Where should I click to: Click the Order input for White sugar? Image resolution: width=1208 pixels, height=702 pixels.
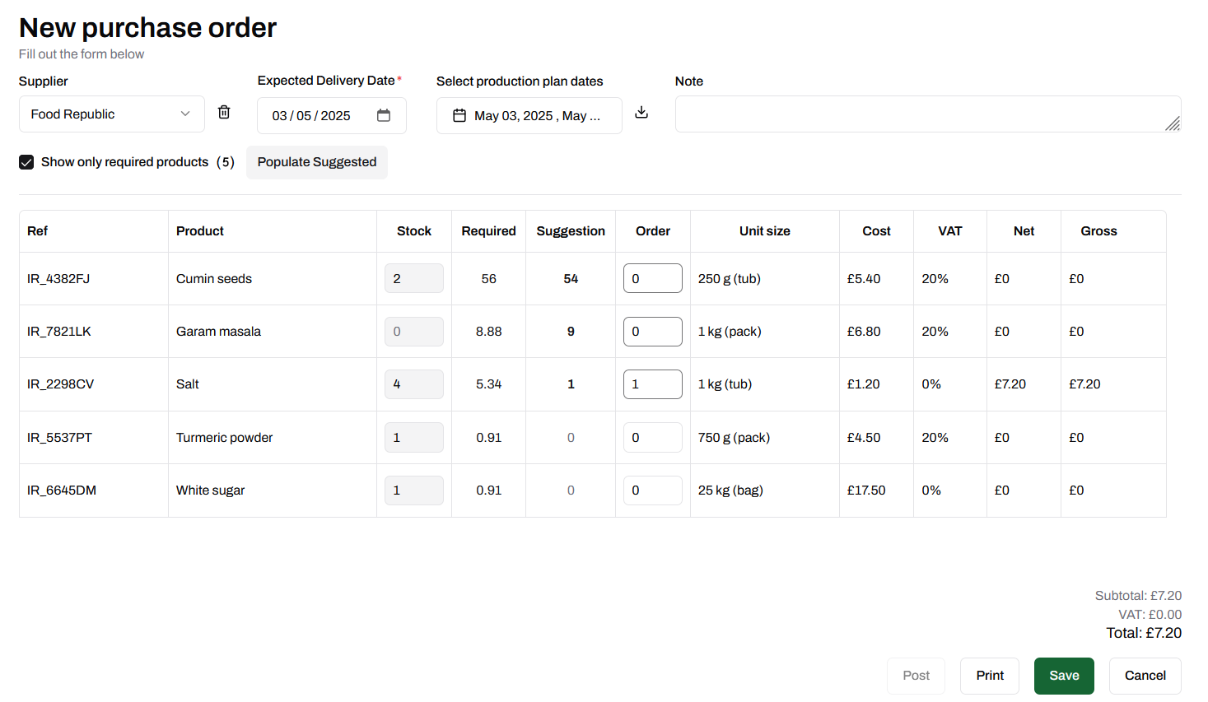coord(652,490)
